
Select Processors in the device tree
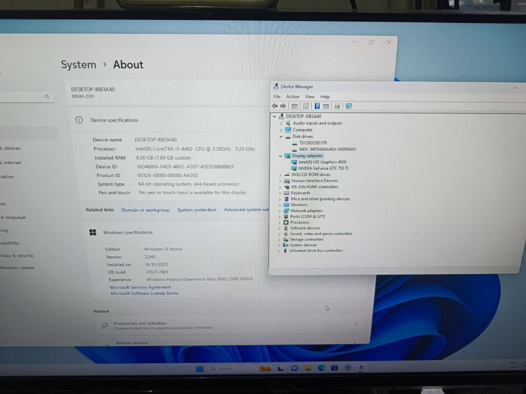click(300, 222)
